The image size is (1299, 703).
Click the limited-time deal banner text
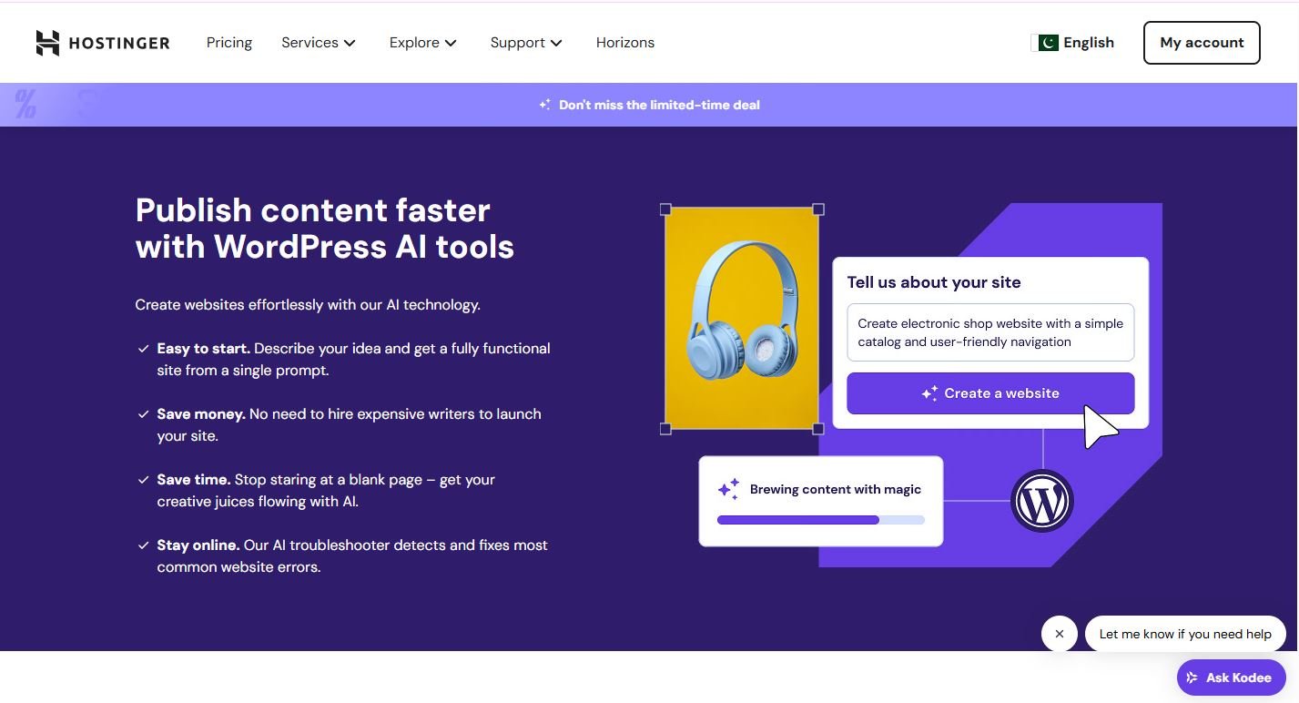659,105
